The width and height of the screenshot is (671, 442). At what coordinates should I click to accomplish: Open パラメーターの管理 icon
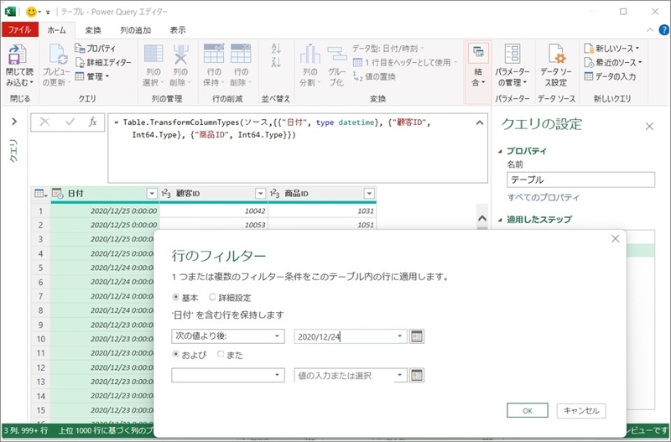(512, 54)
